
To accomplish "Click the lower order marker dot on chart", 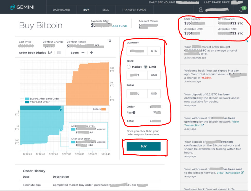I will [61, 130].
